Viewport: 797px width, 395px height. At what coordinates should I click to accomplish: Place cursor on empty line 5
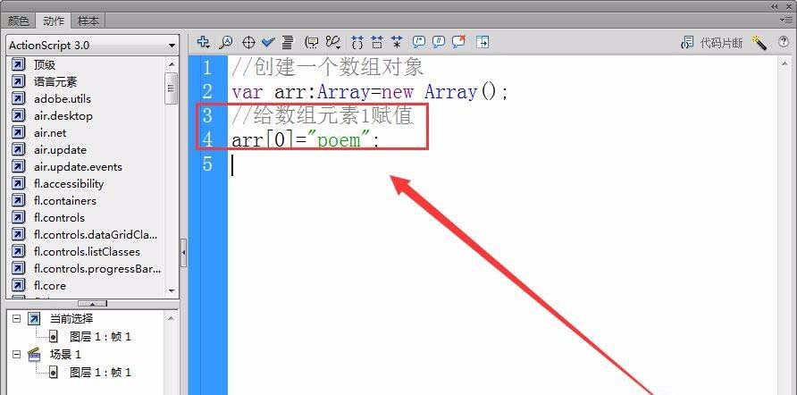500,164
